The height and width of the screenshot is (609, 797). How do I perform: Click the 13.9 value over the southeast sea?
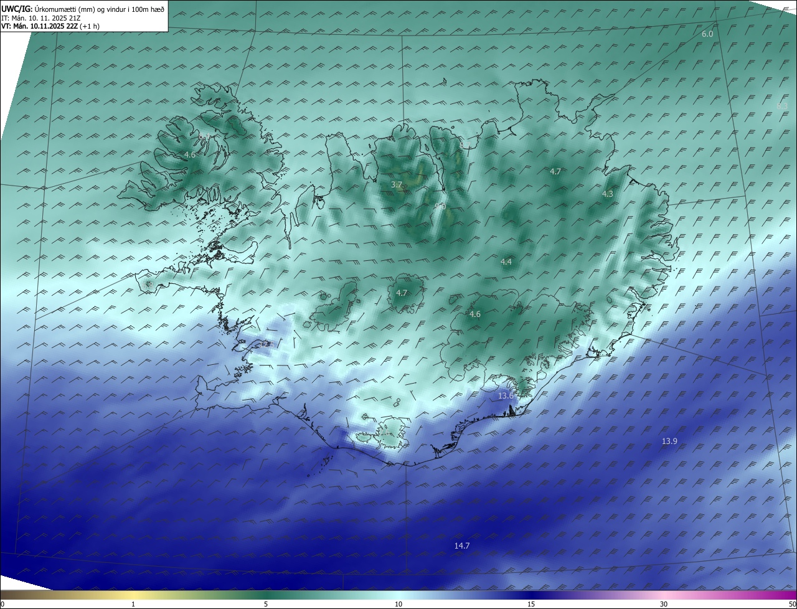(x=669, y=441)
